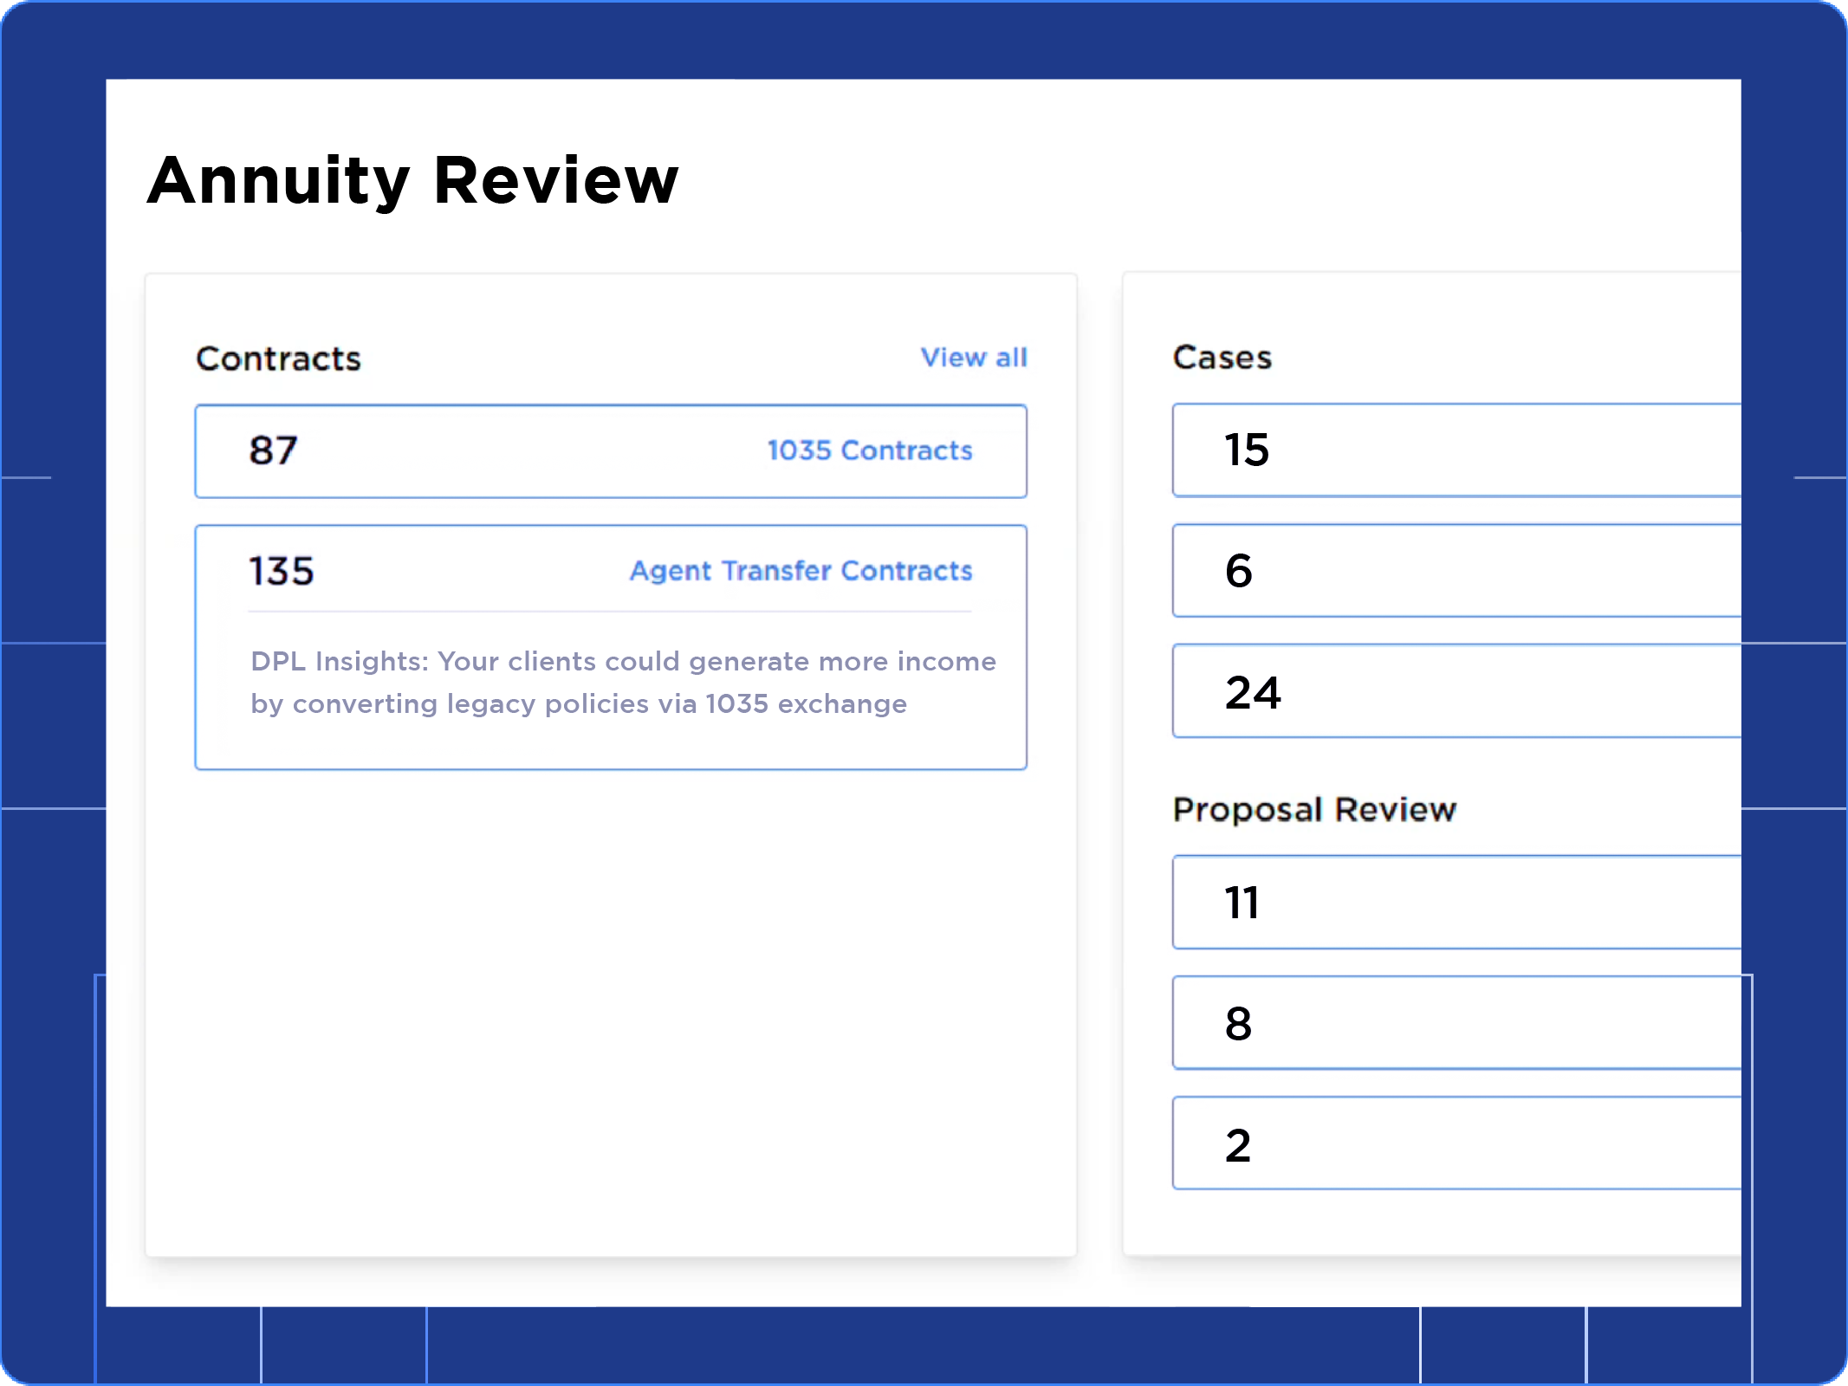Open the 1035 Contracts link
The height and width of the screenshot is (1386, 1848).
point(869,450)
